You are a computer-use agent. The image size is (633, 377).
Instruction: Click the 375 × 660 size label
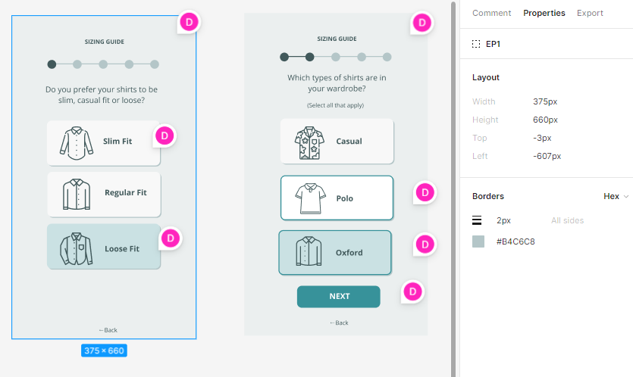[x=104, y=351]
